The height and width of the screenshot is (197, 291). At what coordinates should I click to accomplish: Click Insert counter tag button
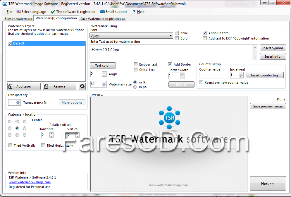point(264,75)
